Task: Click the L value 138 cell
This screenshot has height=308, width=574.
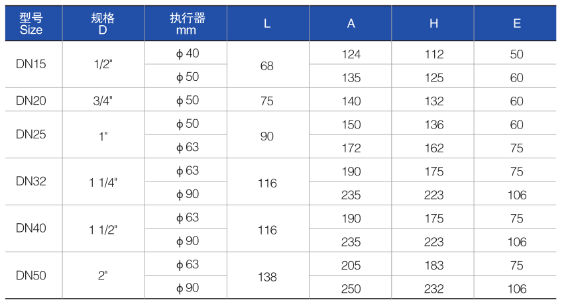Action: coord(268,275)
